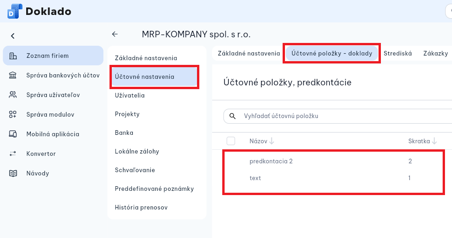
Task: Click the users icon for Správa užívateľov
Action: (x=13, y=95)
